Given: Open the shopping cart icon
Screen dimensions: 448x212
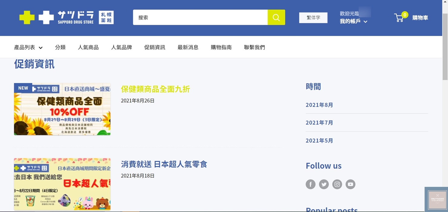Looking at the screenshot, I should (x=400, y=18).
